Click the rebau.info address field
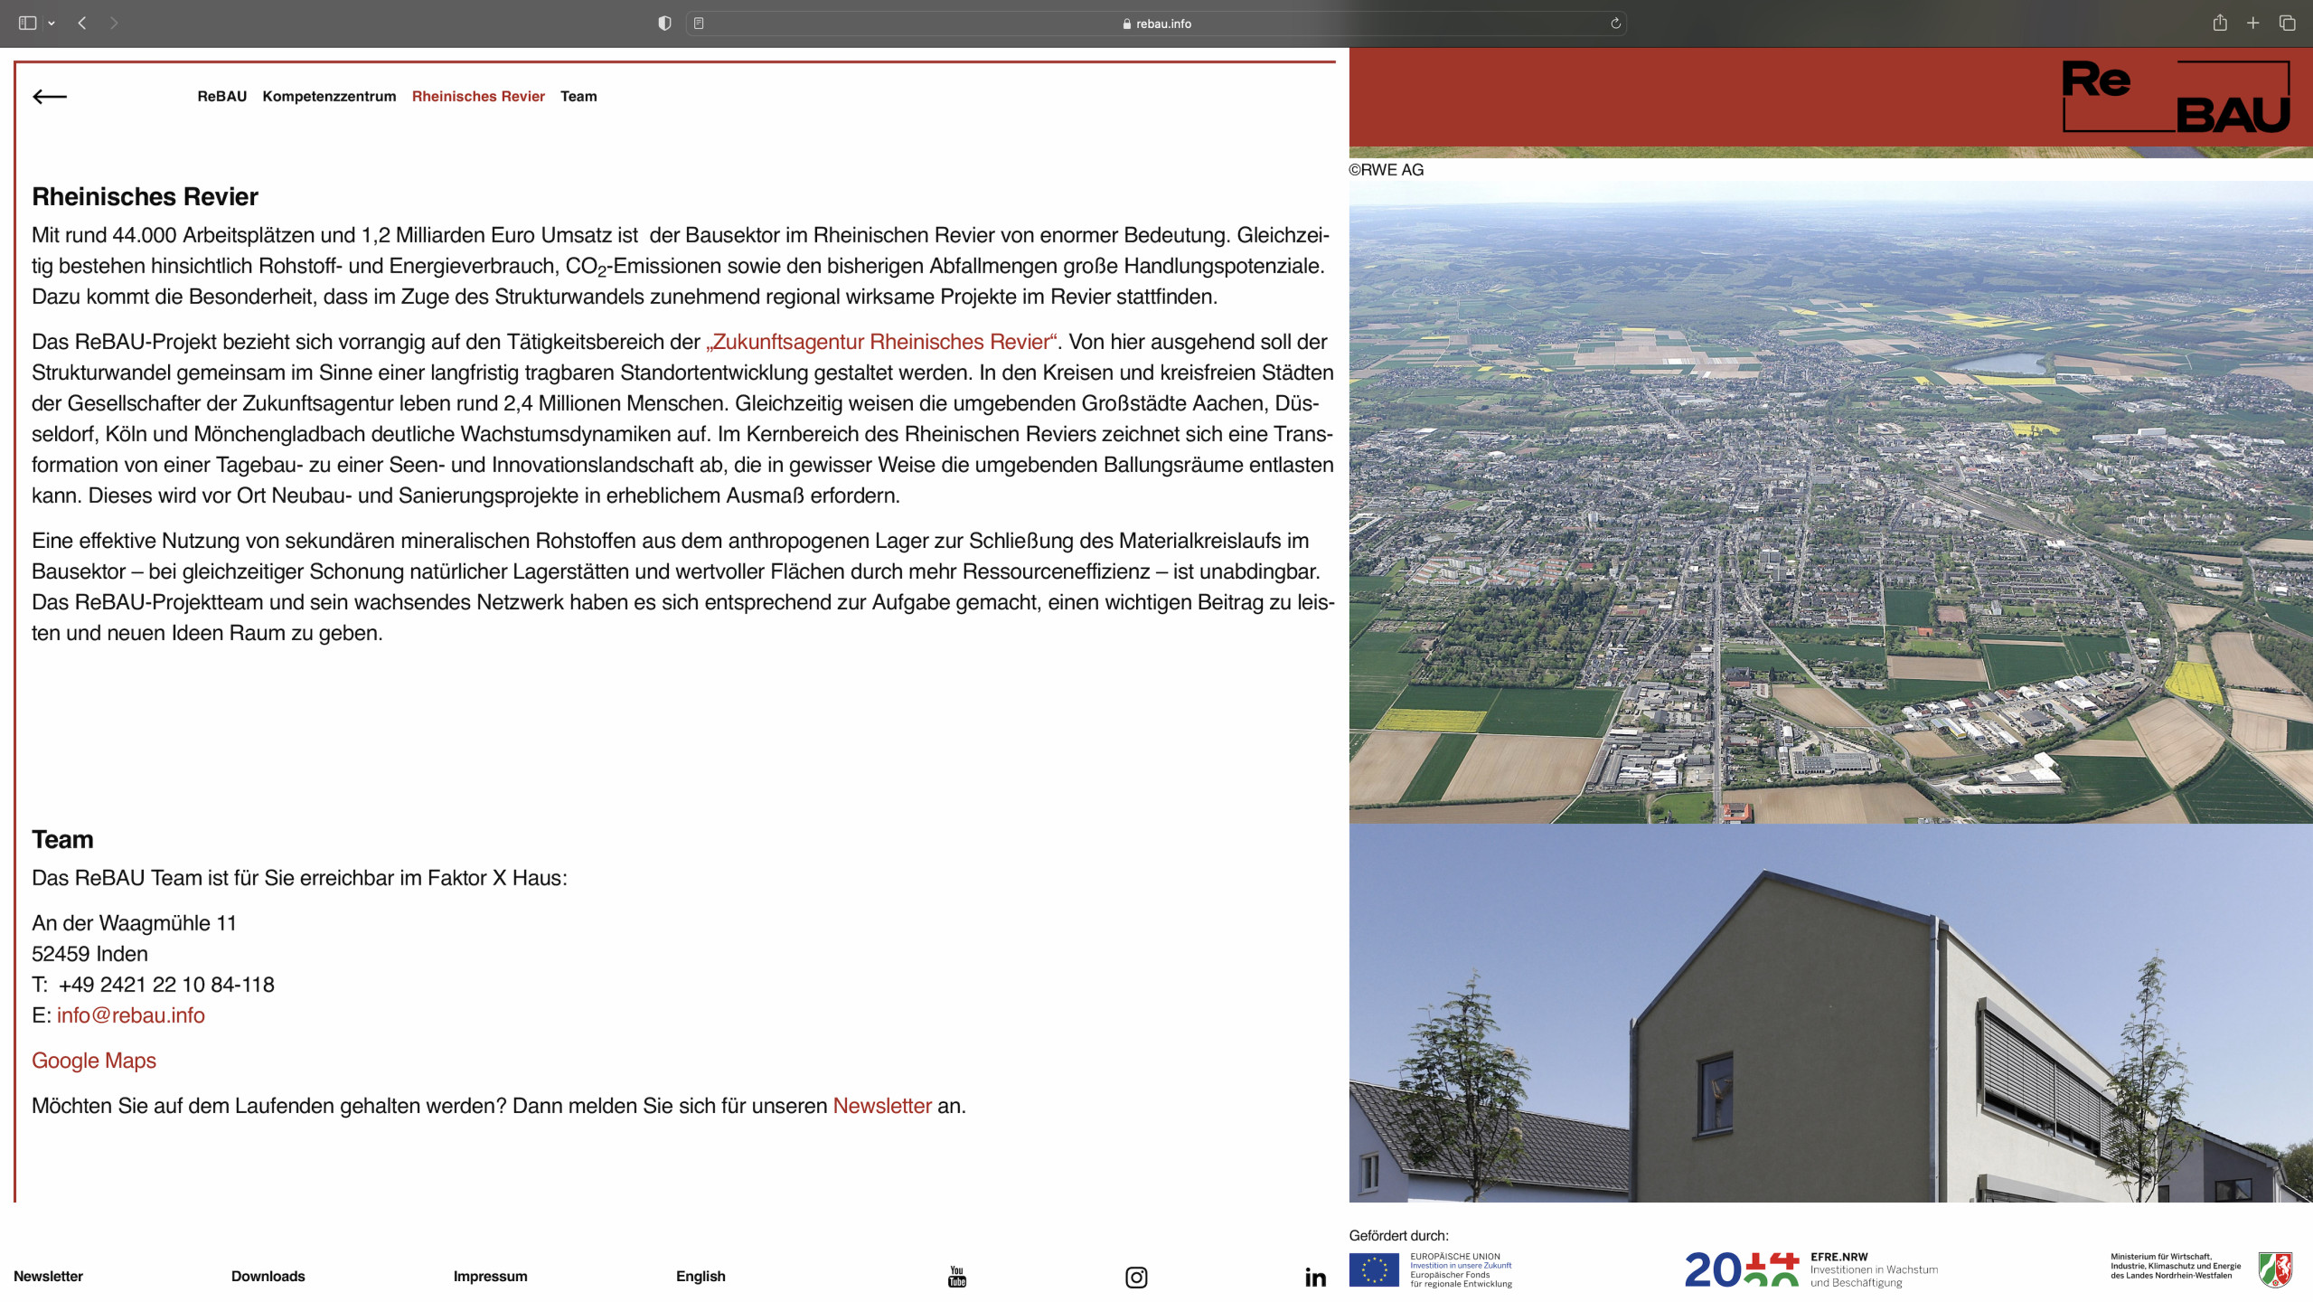The width and height of the screenshot is (2313, 1302). 1156,24
